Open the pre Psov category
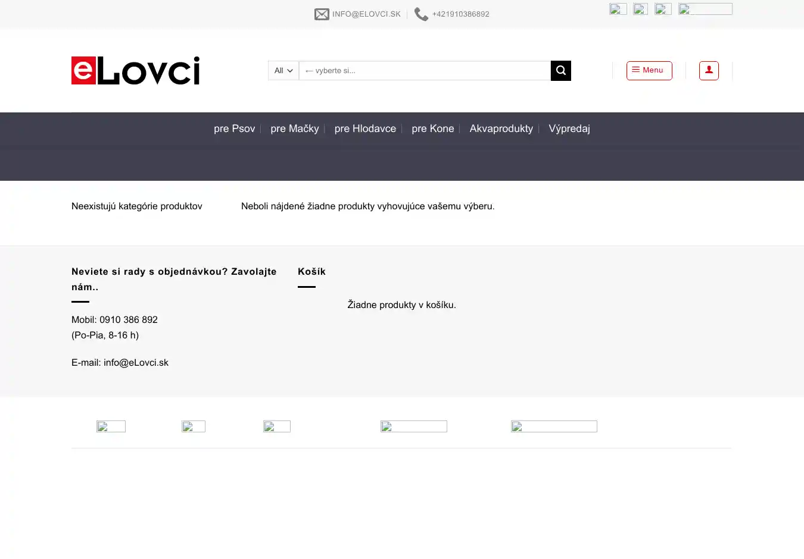804x559 pixels. point(235,128)
